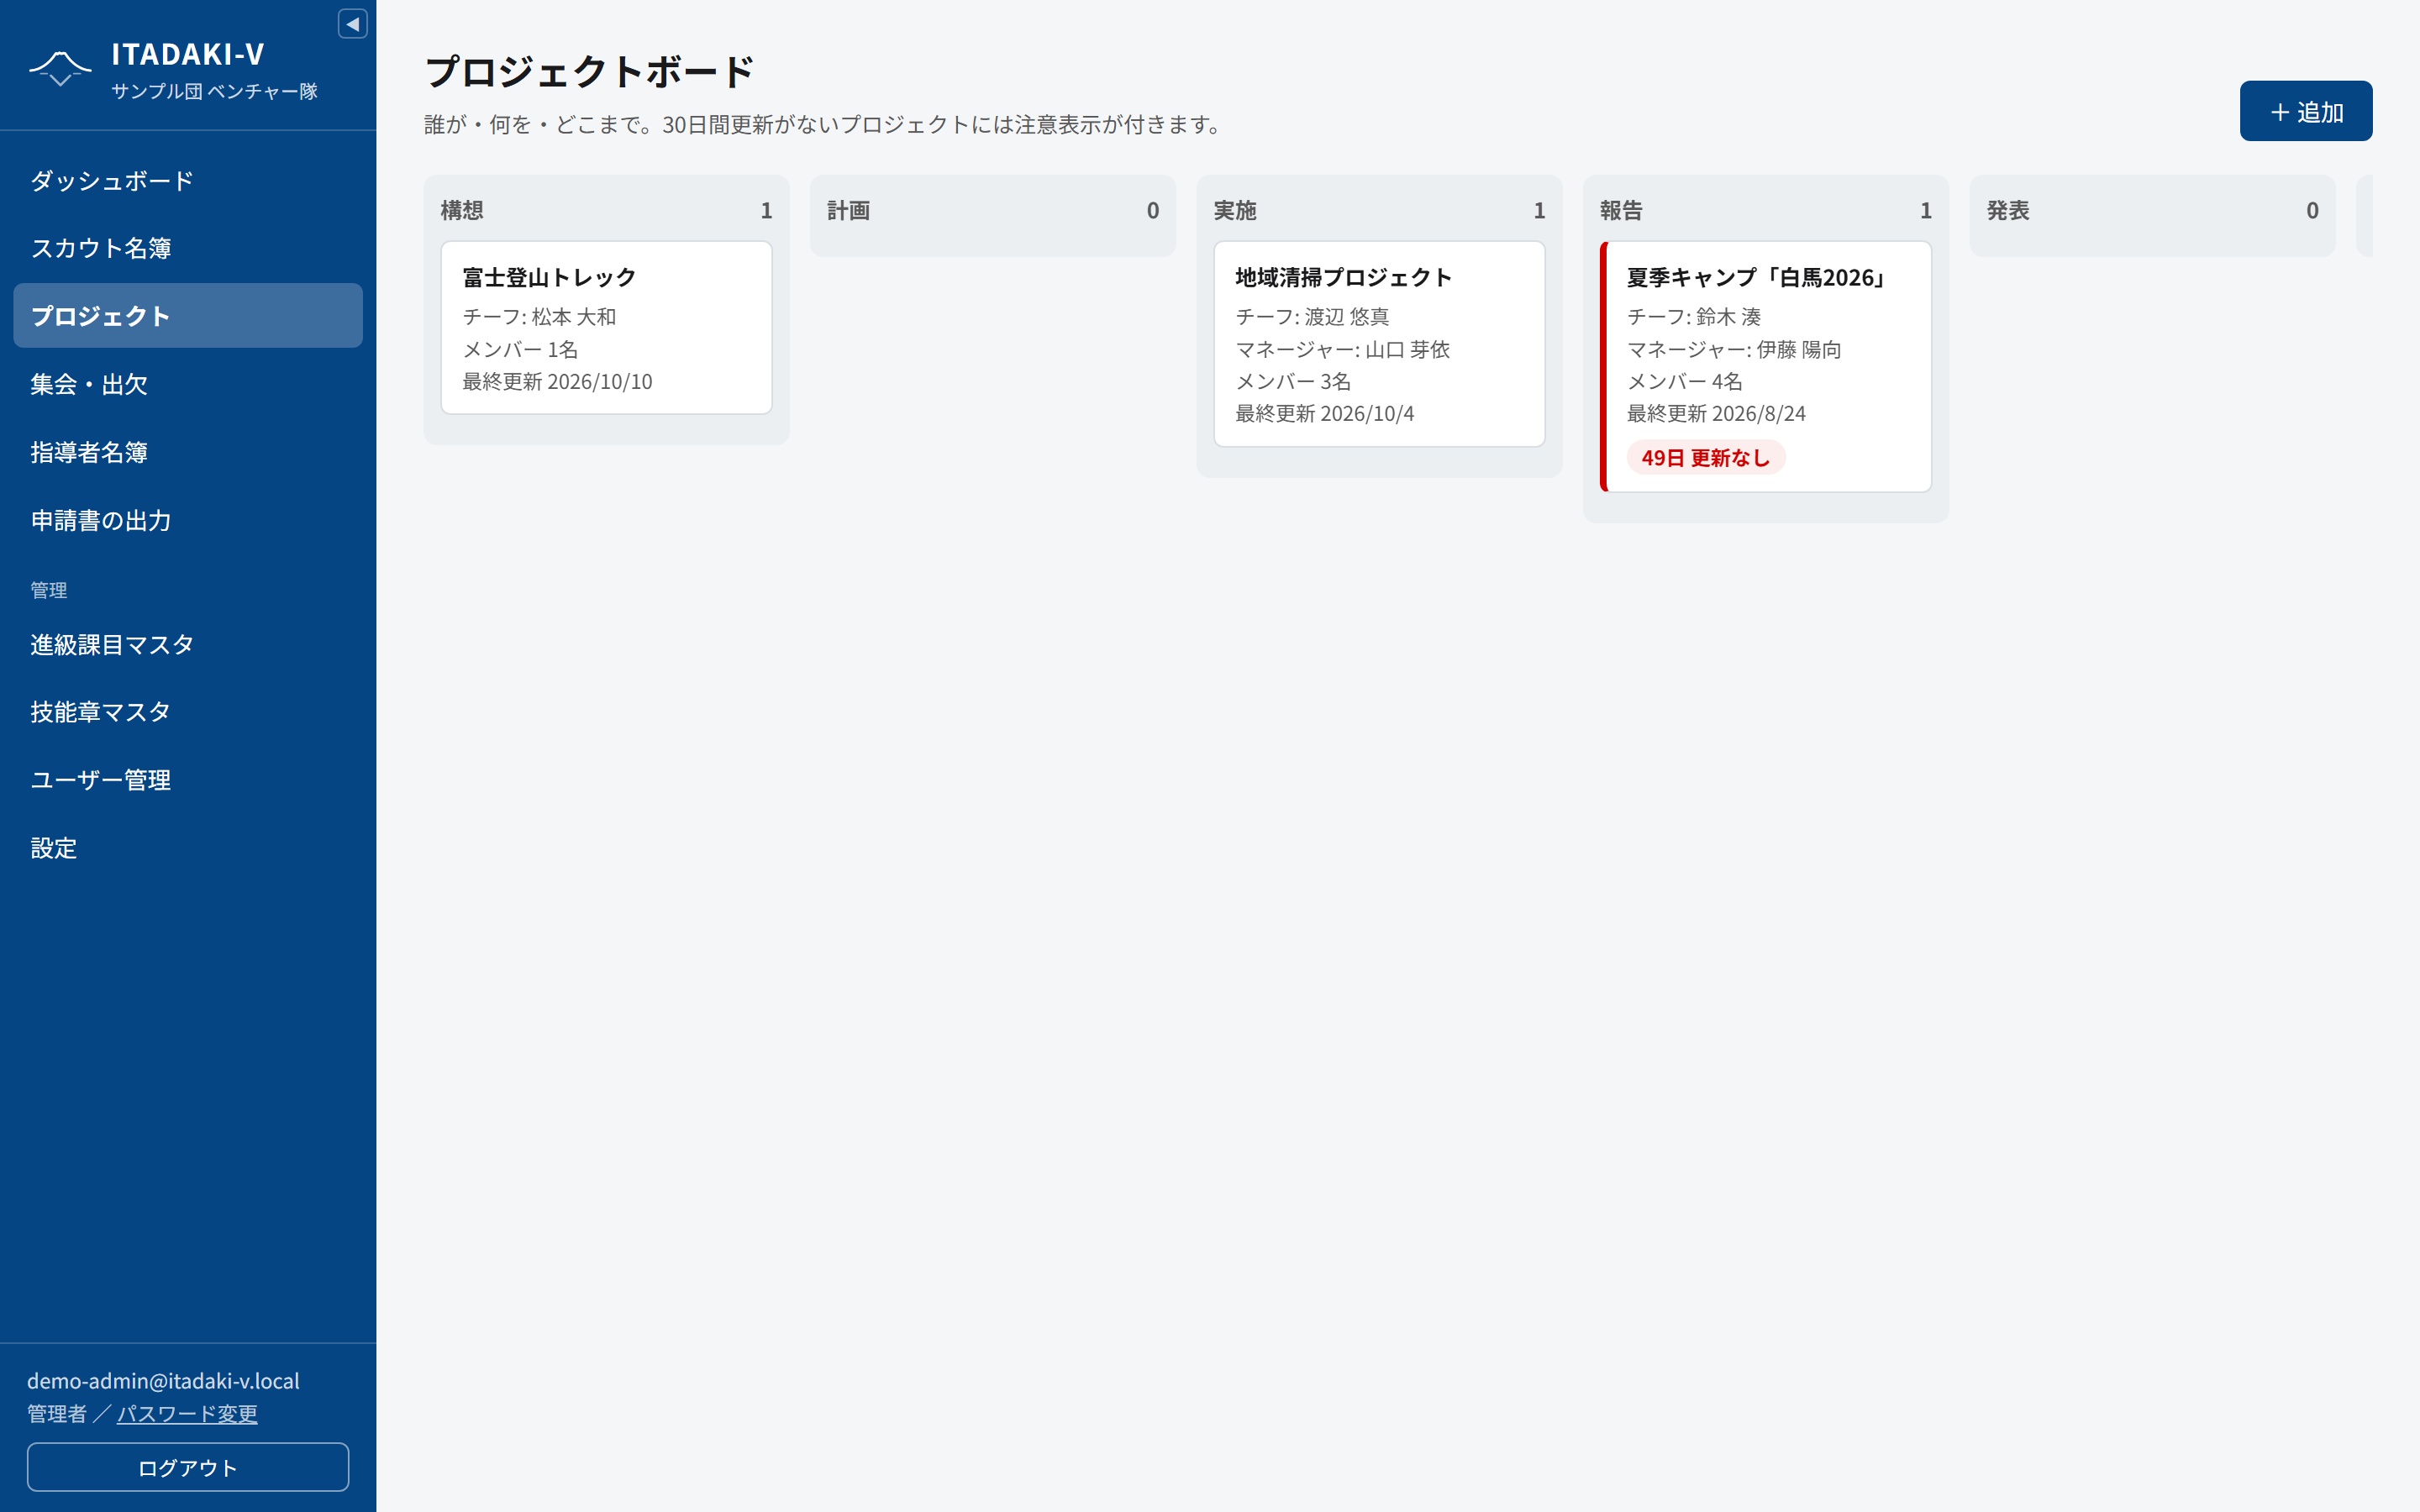2420x1512 pixels.
Task: Collapse the sidebar with the arrow icon
Action: click(352, 24)
